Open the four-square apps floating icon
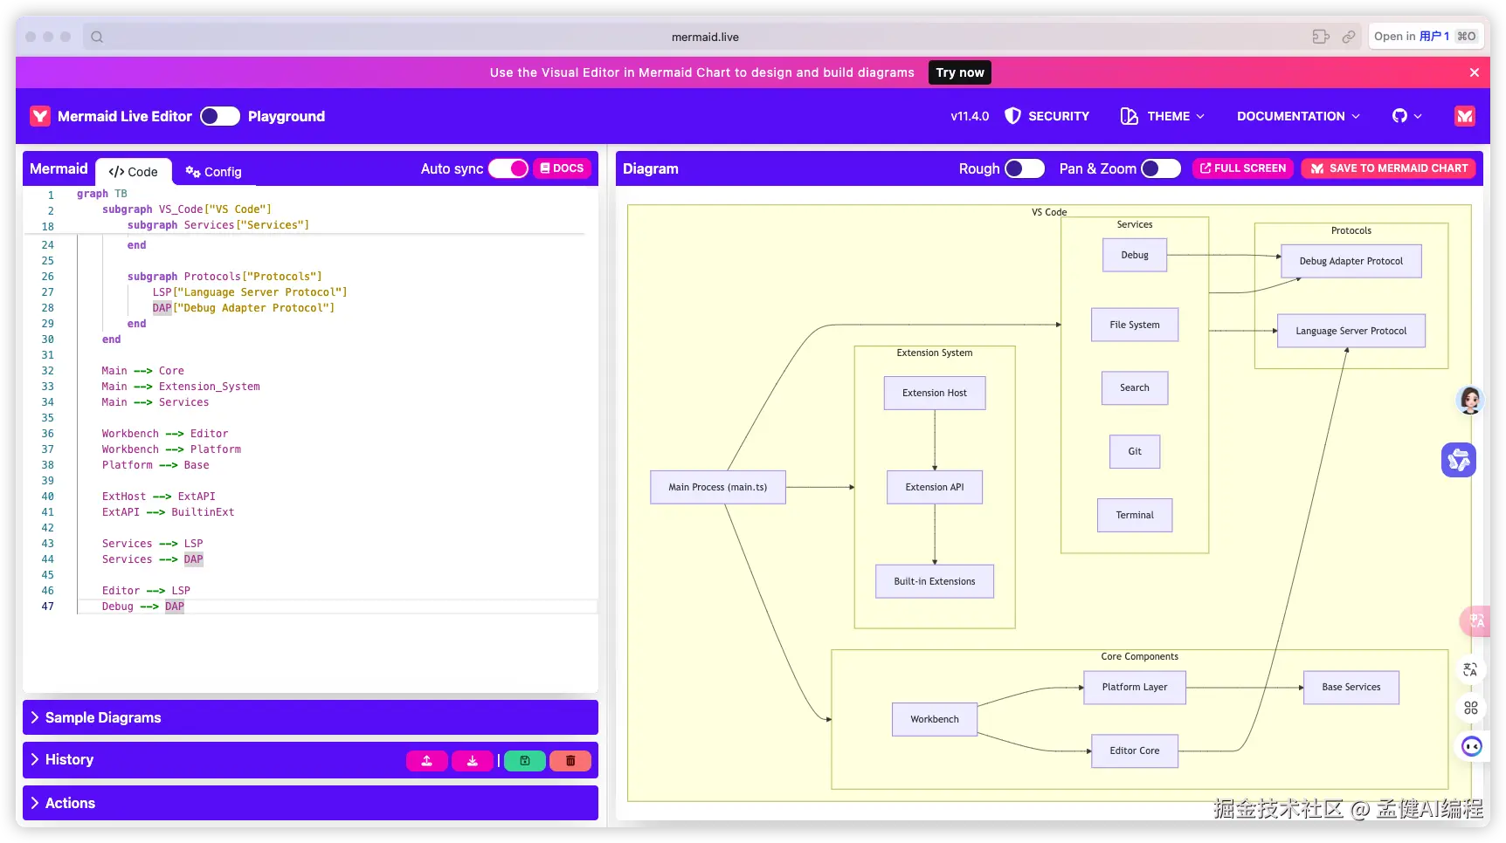Screen dimensions: 1506x843 [x=1470, y=708]
